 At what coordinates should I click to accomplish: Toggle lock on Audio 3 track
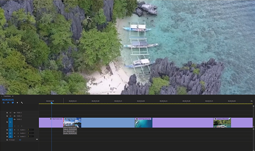tap(7, 136)
